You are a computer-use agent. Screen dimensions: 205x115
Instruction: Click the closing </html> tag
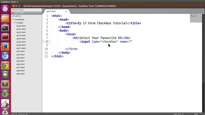point(57,56)
